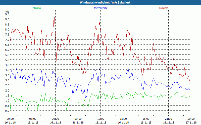Click the m/s unit label on y-axis

7,11
